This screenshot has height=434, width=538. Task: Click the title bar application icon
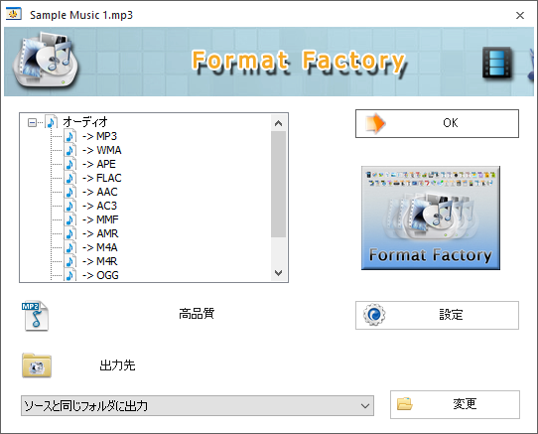14,15
